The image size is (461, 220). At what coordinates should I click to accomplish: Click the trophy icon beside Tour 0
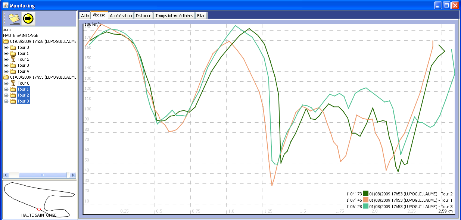13,83
